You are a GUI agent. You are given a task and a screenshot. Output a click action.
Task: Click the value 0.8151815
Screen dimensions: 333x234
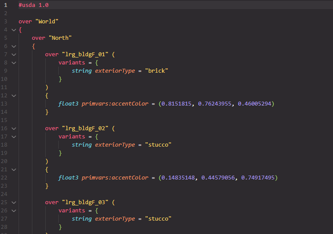(x=176, y=104)
